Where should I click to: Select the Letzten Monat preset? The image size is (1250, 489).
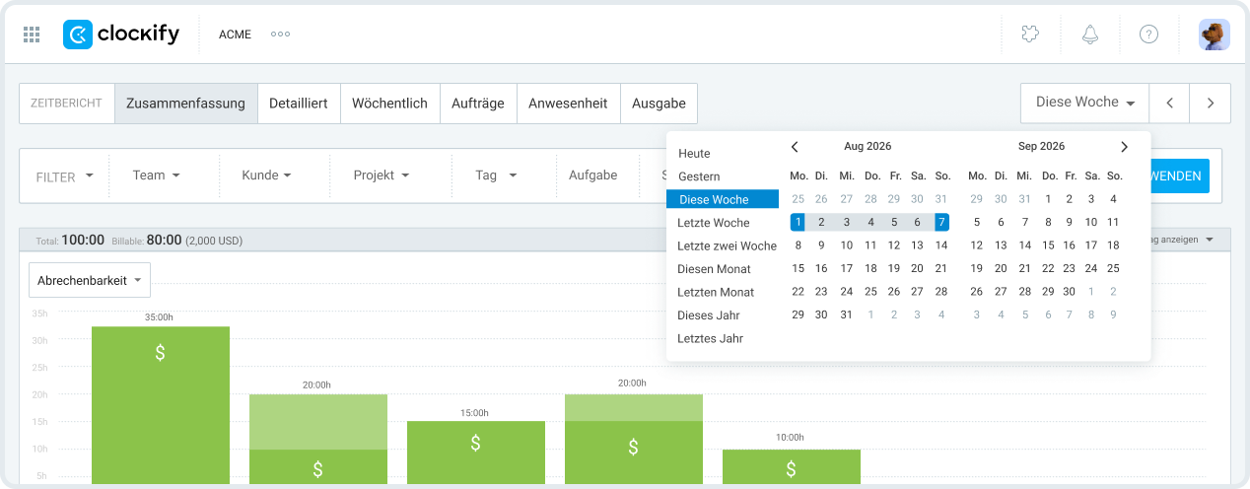(716, 292)
